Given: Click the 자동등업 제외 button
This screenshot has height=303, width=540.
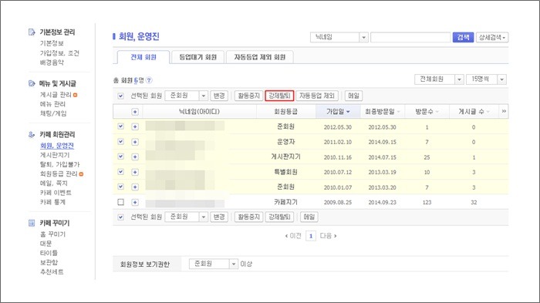Looking at the screenshot, I should click(x=317, y=96).
